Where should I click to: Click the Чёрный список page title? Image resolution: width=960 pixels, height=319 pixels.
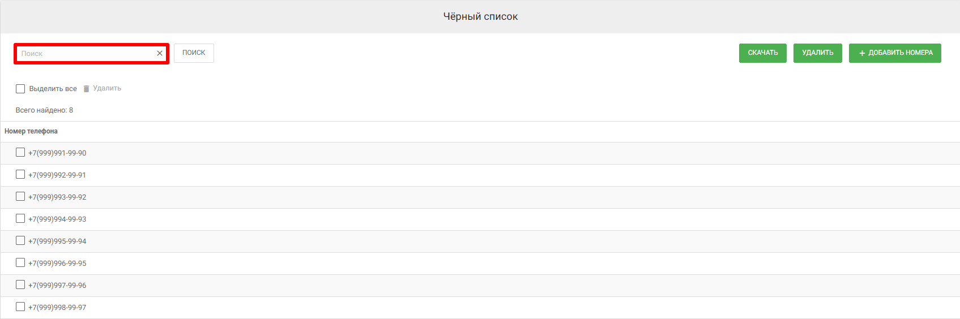(480, 16)
